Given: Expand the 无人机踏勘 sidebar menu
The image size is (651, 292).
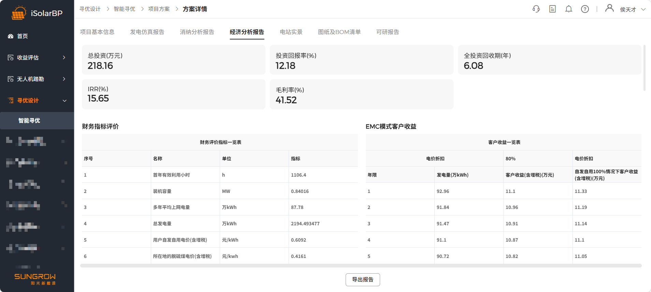Looking at the screenshot, I should click(64, 79).
